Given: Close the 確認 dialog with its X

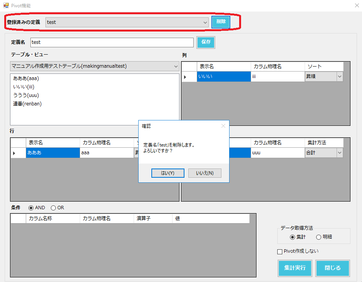Looking at the screenshot, I should point(223,126).
